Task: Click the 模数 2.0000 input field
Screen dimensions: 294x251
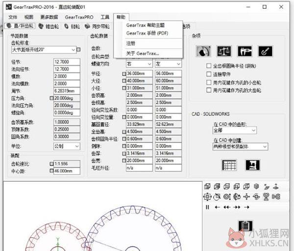Action: click(x=67, y=76)
